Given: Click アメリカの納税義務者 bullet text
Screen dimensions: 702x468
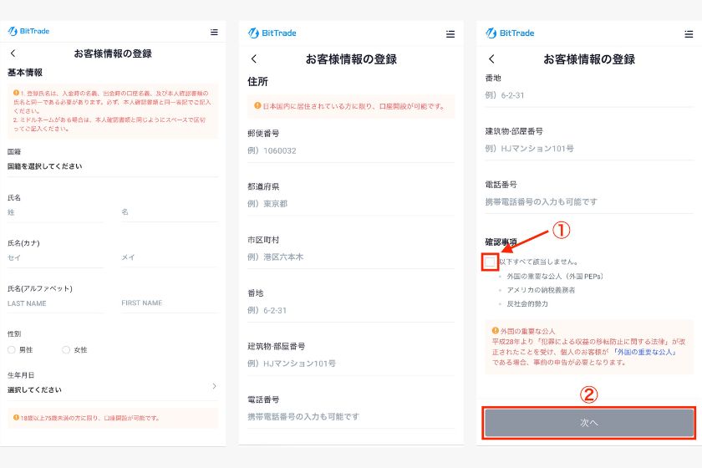Looking at the screenshot, I should tap(541, 290).
